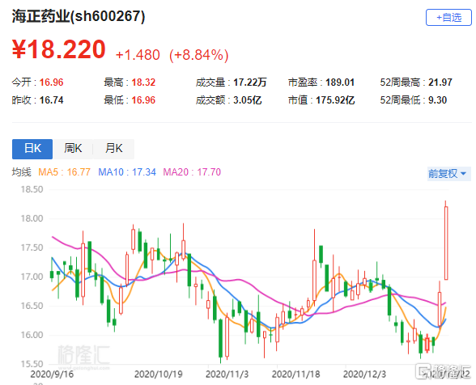Screen dimensions: 476x385
Task: Click the 2020/12/3 date label
Action: pos(364,374)
